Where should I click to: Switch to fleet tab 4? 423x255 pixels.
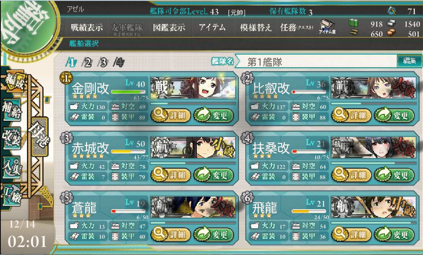pos(119,63)
